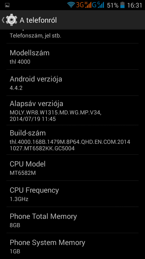Select the Modellszám thl 4000 entry
This screenshot has height=259, width=145.
coord(73,56)
